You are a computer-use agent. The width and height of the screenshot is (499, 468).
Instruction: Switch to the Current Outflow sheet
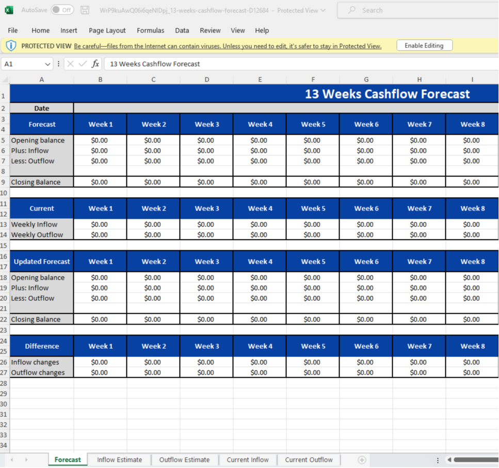309,460
